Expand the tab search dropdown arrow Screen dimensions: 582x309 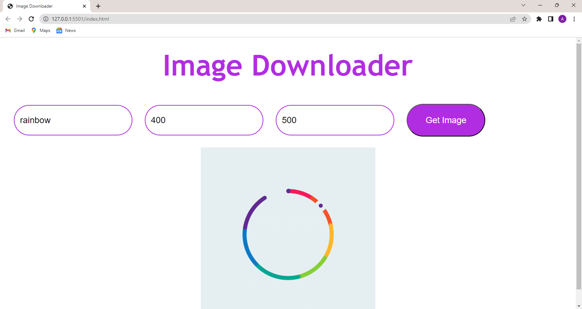coord(523,5)
